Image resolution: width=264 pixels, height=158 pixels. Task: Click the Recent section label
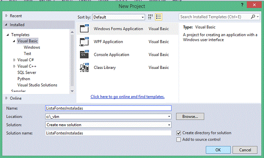click(16, 16)
